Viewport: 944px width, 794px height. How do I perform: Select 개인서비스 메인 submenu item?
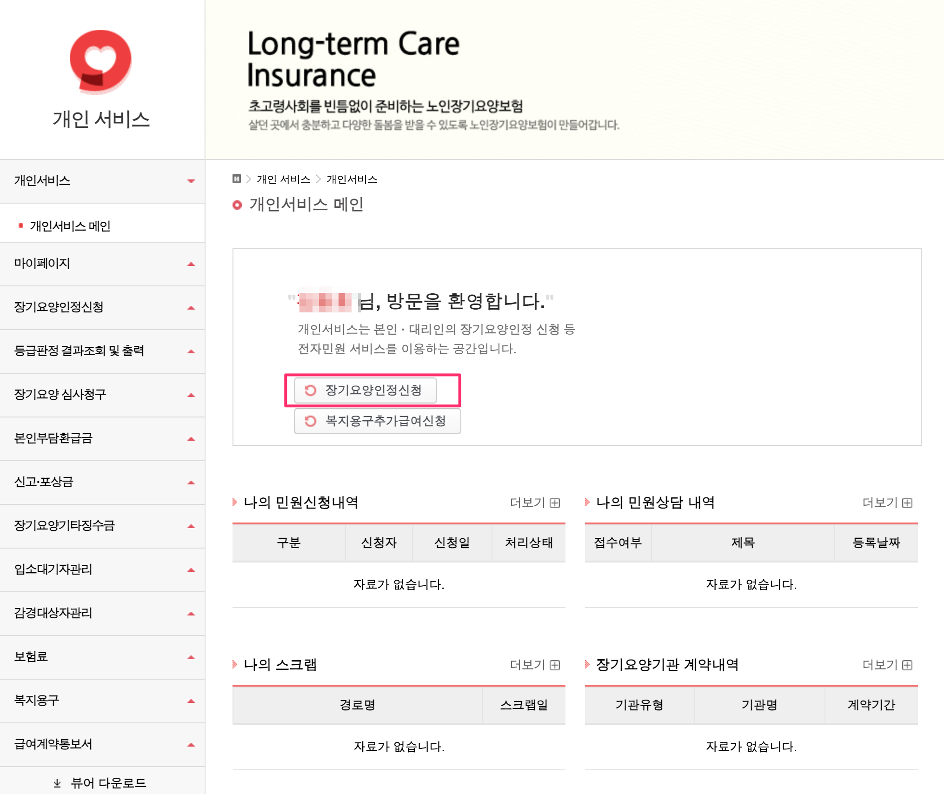click(70, 226)
